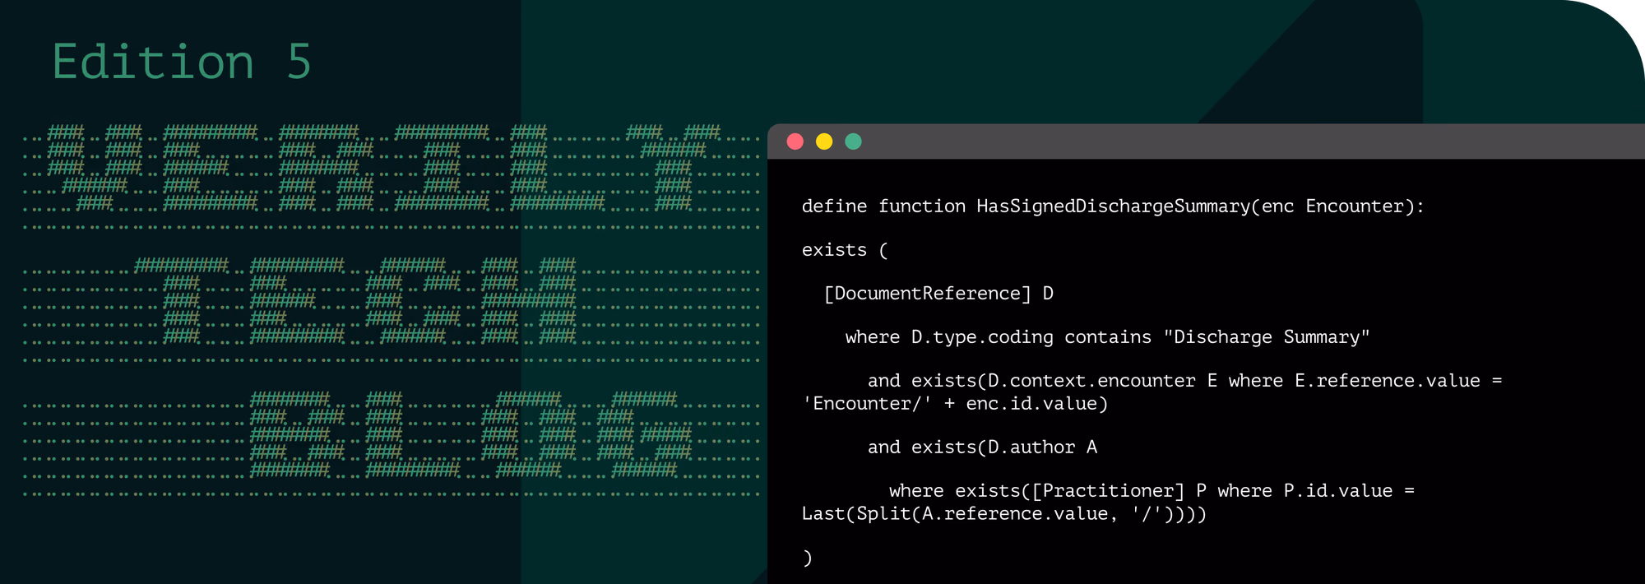Image resolution: width=1645 pixels, height=584 pixels.
Task: Click line "Last(Split(A.reference.value, '/'))))"
Action: (1004, 514)
